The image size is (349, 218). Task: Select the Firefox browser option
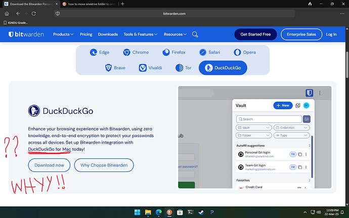click(174, 52)
